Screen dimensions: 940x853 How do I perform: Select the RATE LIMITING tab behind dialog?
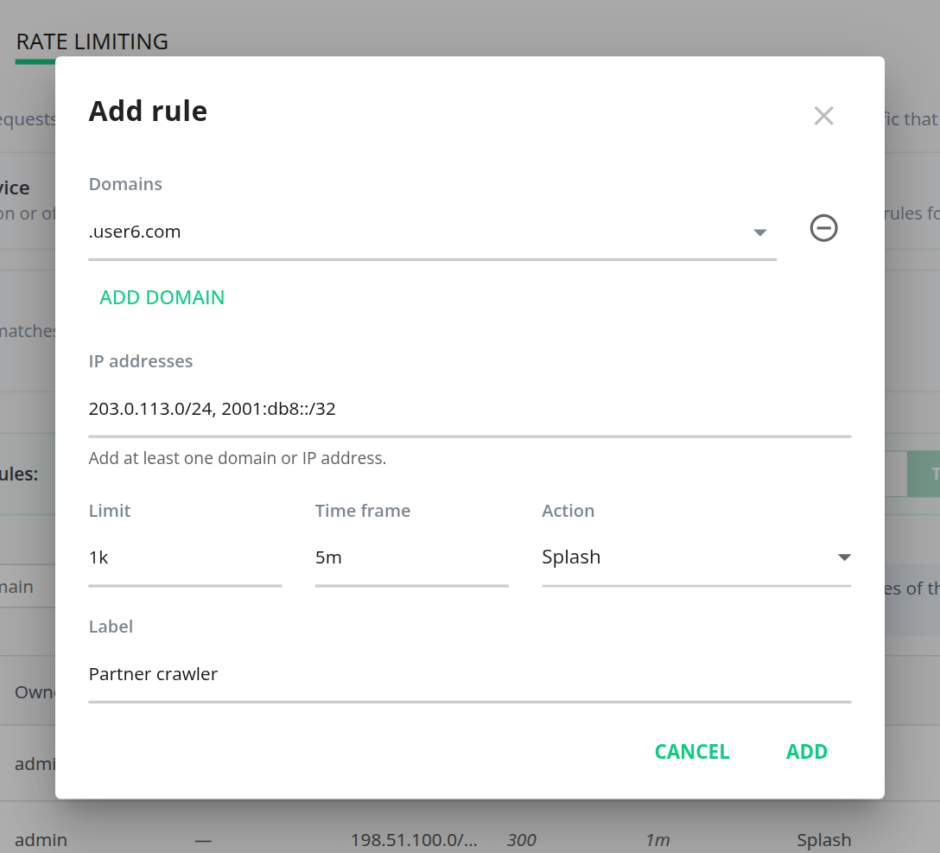coord(92,42)
